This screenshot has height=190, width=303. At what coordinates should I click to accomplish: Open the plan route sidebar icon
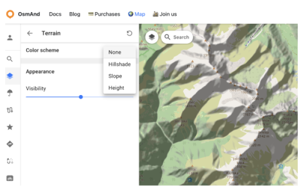tap(10, 161)
